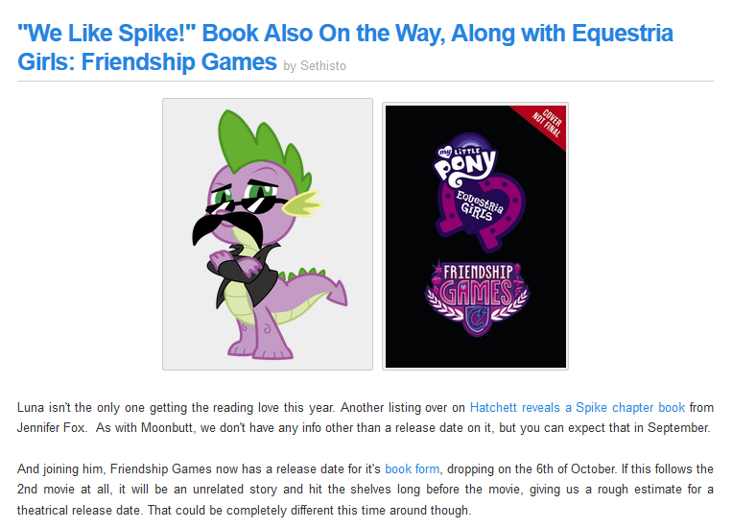Open the Friendship Games book cover image

point(475,236)
